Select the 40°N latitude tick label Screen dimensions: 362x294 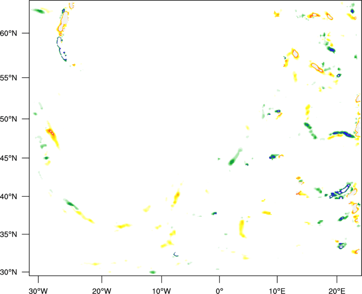click(15, 197)
